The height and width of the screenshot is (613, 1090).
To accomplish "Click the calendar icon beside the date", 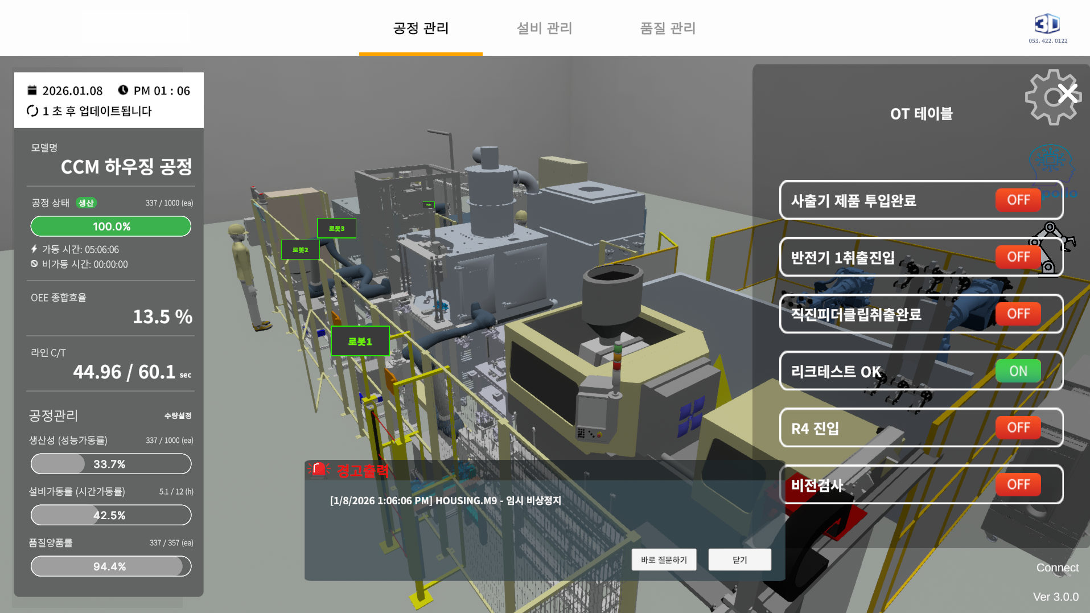I will (32, 90).
